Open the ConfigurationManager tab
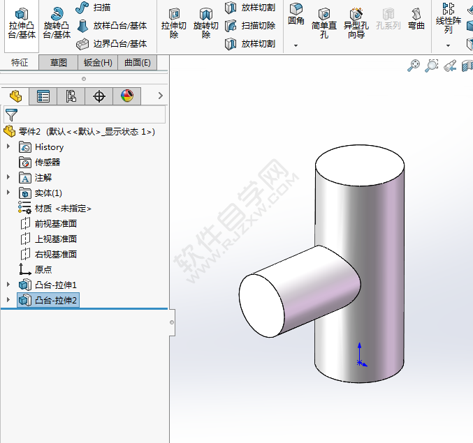This screenshot has height=443, width=473. coord(71,96)
